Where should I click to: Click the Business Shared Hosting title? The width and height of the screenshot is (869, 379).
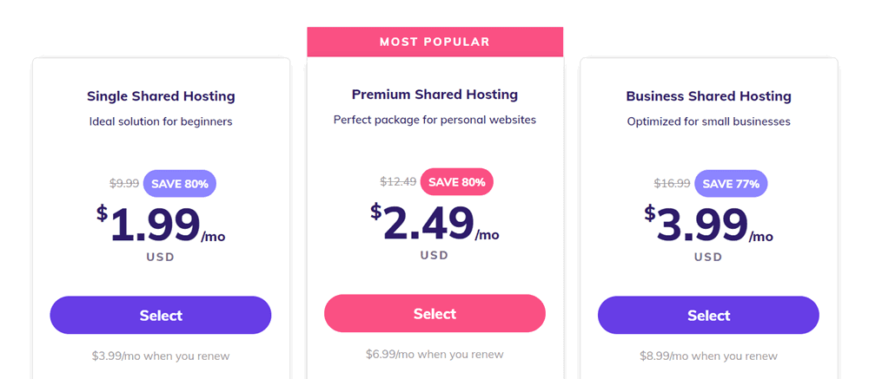(709, 96)
